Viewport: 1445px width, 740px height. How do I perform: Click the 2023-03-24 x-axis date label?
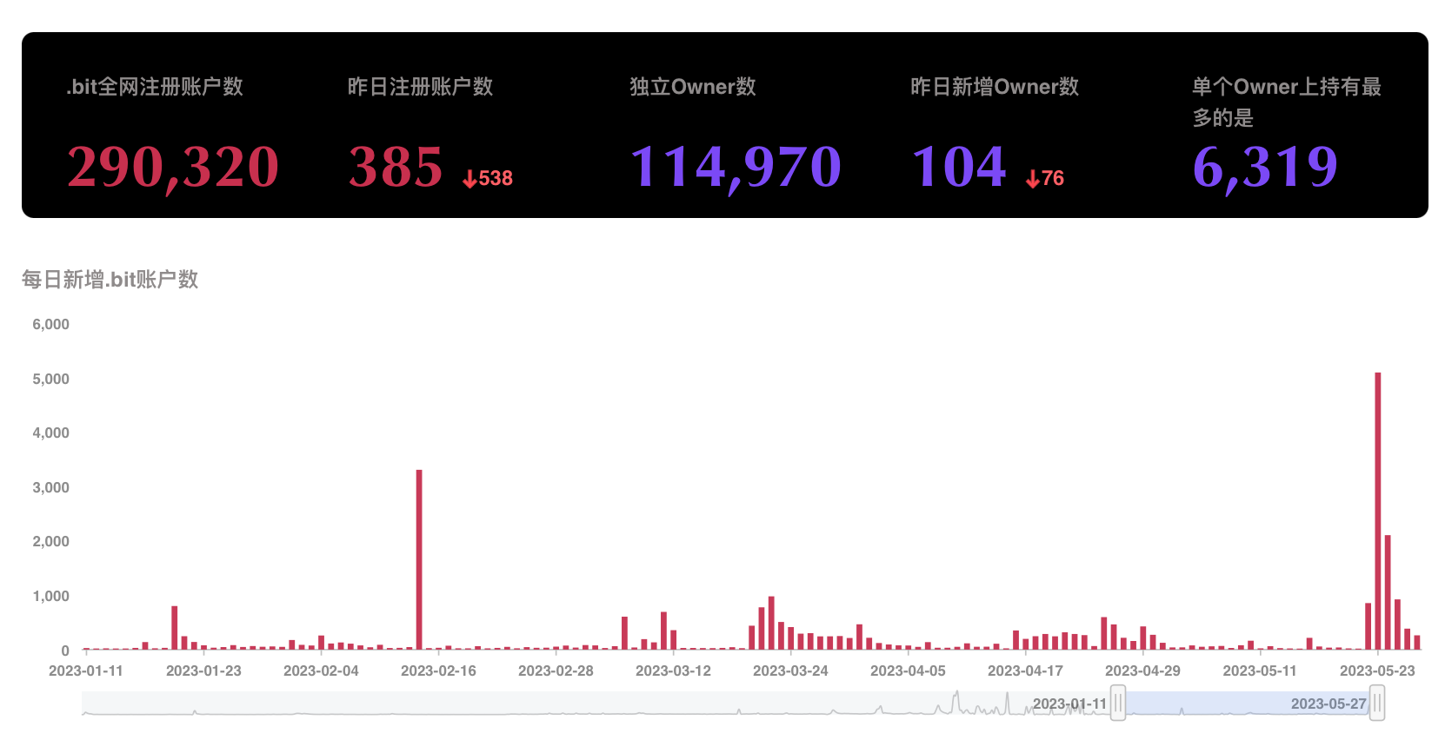coord(790,671)
